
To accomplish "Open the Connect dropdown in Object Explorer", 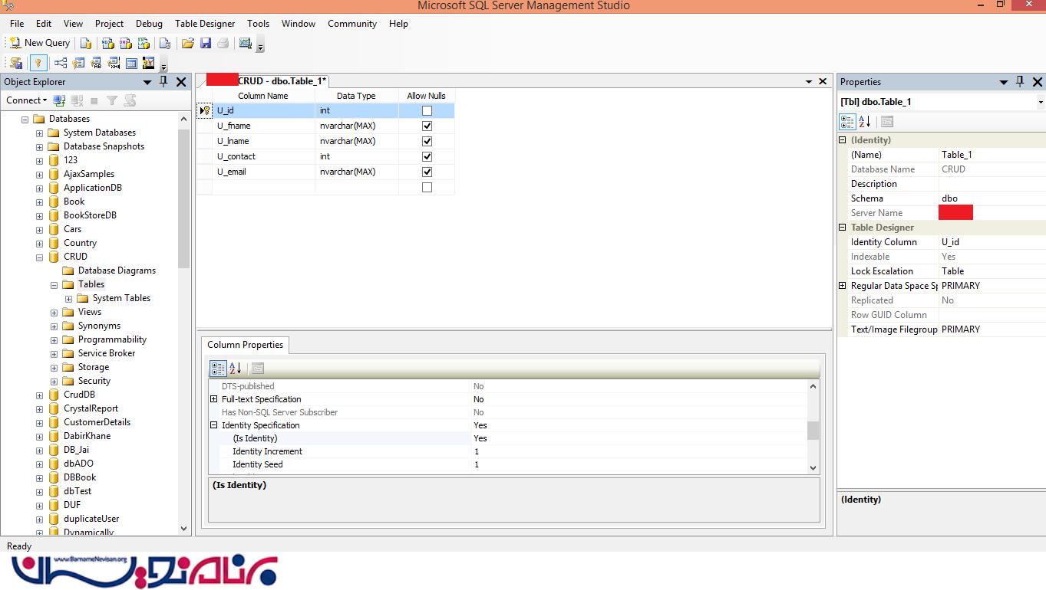I will tap(27, 100).
